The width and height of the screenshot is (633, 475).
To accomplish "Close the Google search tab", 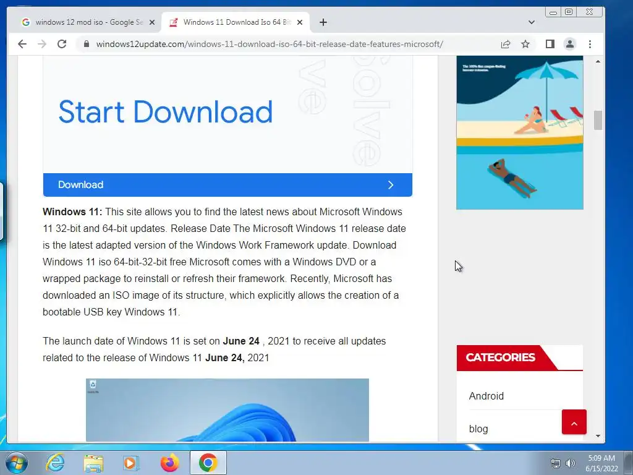I will coord(152,22).
